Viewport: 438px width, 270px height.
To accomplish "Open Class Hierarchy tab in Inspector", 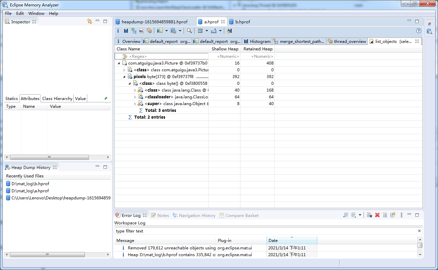I will click(57, 99).
